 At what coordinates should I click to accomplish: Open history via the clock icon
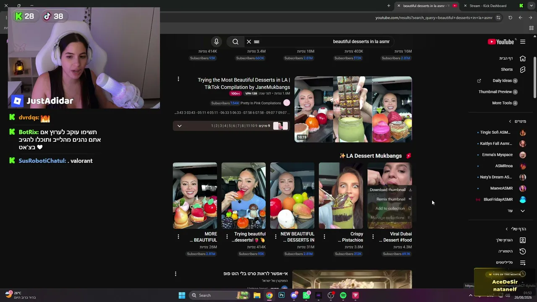[523, 251]
